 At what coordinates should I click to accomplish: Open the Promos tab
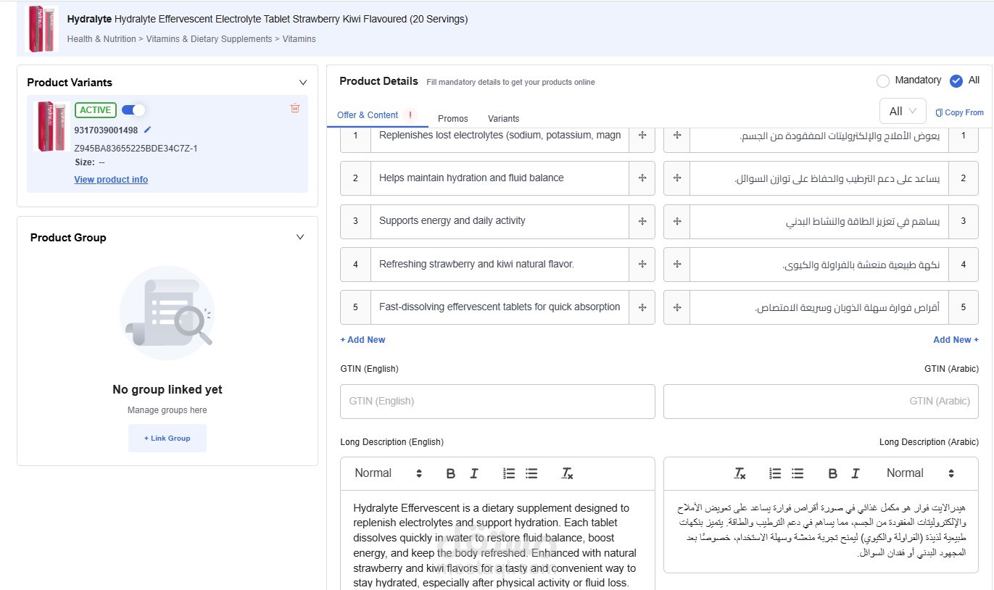tap(453, 119)
